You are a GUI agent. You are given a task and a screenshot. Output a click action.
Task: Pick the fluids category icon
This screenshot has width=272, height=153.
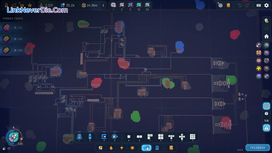[111, 148]
